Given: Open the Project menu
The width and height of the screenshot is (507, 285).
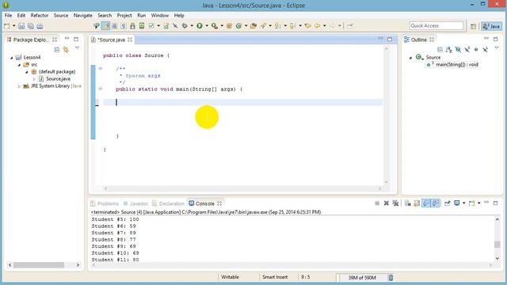Looking at the screenshot, I should (x=124, y=15).
